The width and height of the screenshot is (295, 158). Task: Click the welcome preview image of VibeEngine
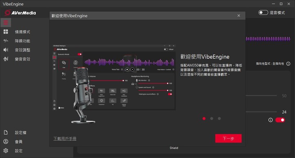[114, 84]
